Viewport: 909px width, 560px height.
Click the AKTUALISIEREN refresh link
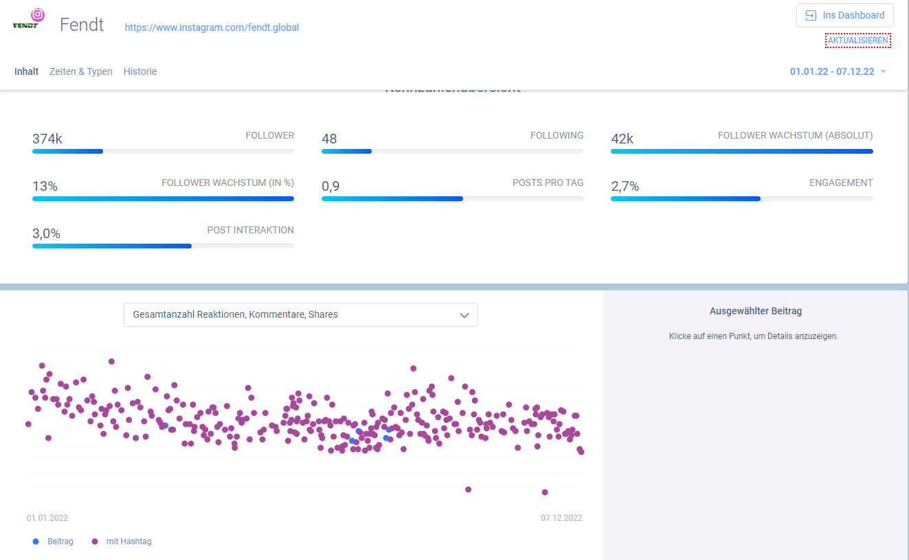[x=858, y=40]
